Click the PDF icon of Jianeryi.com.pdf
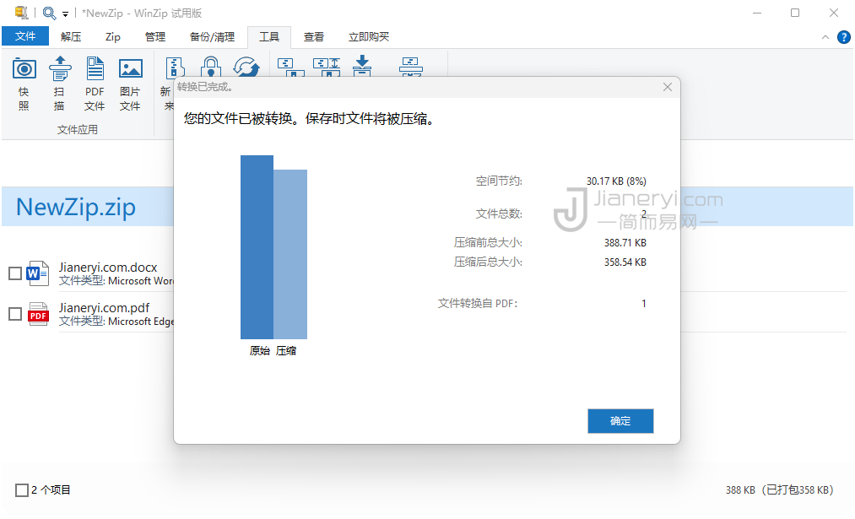This screenshot has width=855, height=519. tap(38, 314)
